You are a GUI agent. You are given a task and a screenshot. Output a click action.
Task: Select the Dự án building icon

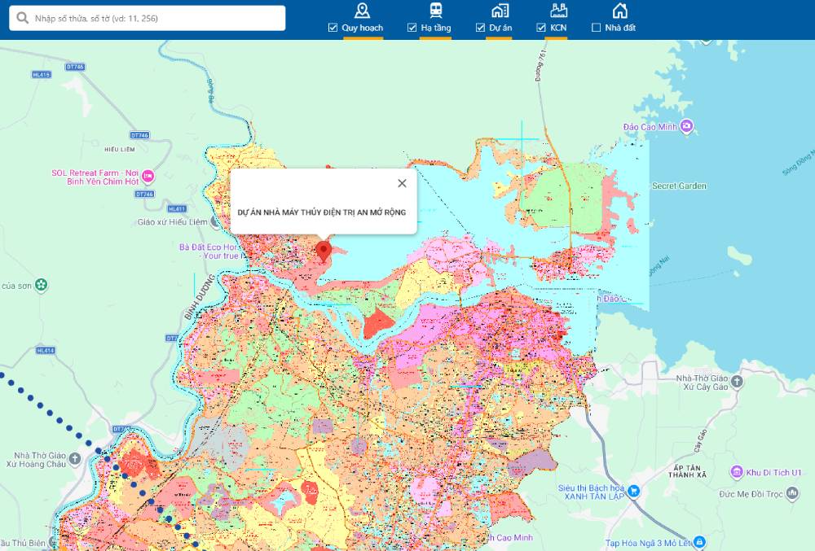(x=500, y=11)
